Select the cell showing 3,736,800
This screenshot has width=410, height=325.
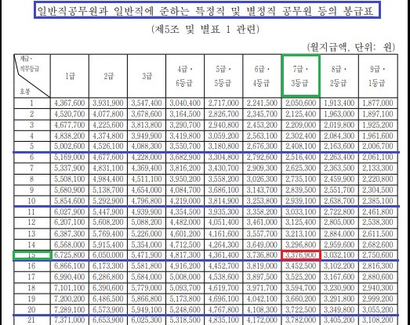coord(262,255)
